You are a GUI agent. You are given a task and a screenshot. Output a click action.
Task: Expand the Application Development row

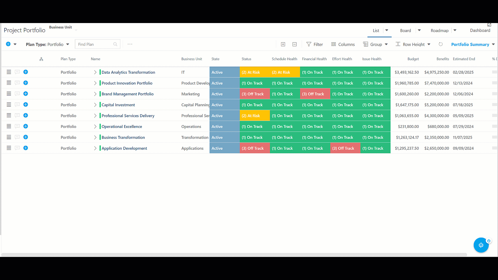click(95, 148)
